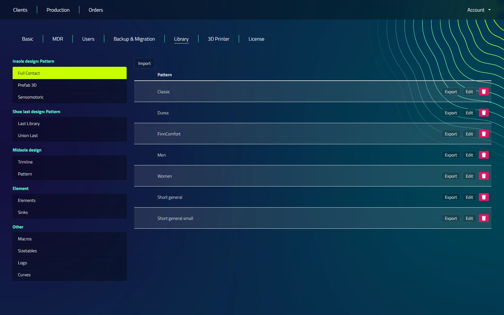Delete the Classic pattern with trash icon
The image size is (504, 315).
[x=484, y=92]
